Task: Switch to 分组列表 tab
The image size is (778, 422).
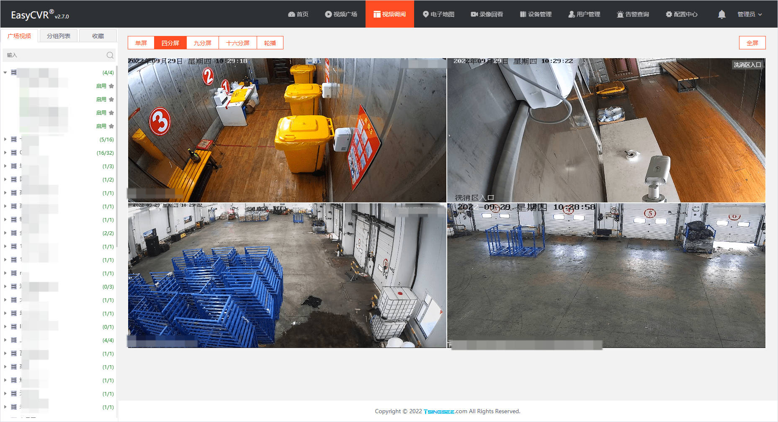Action: [x=59, y=36]
